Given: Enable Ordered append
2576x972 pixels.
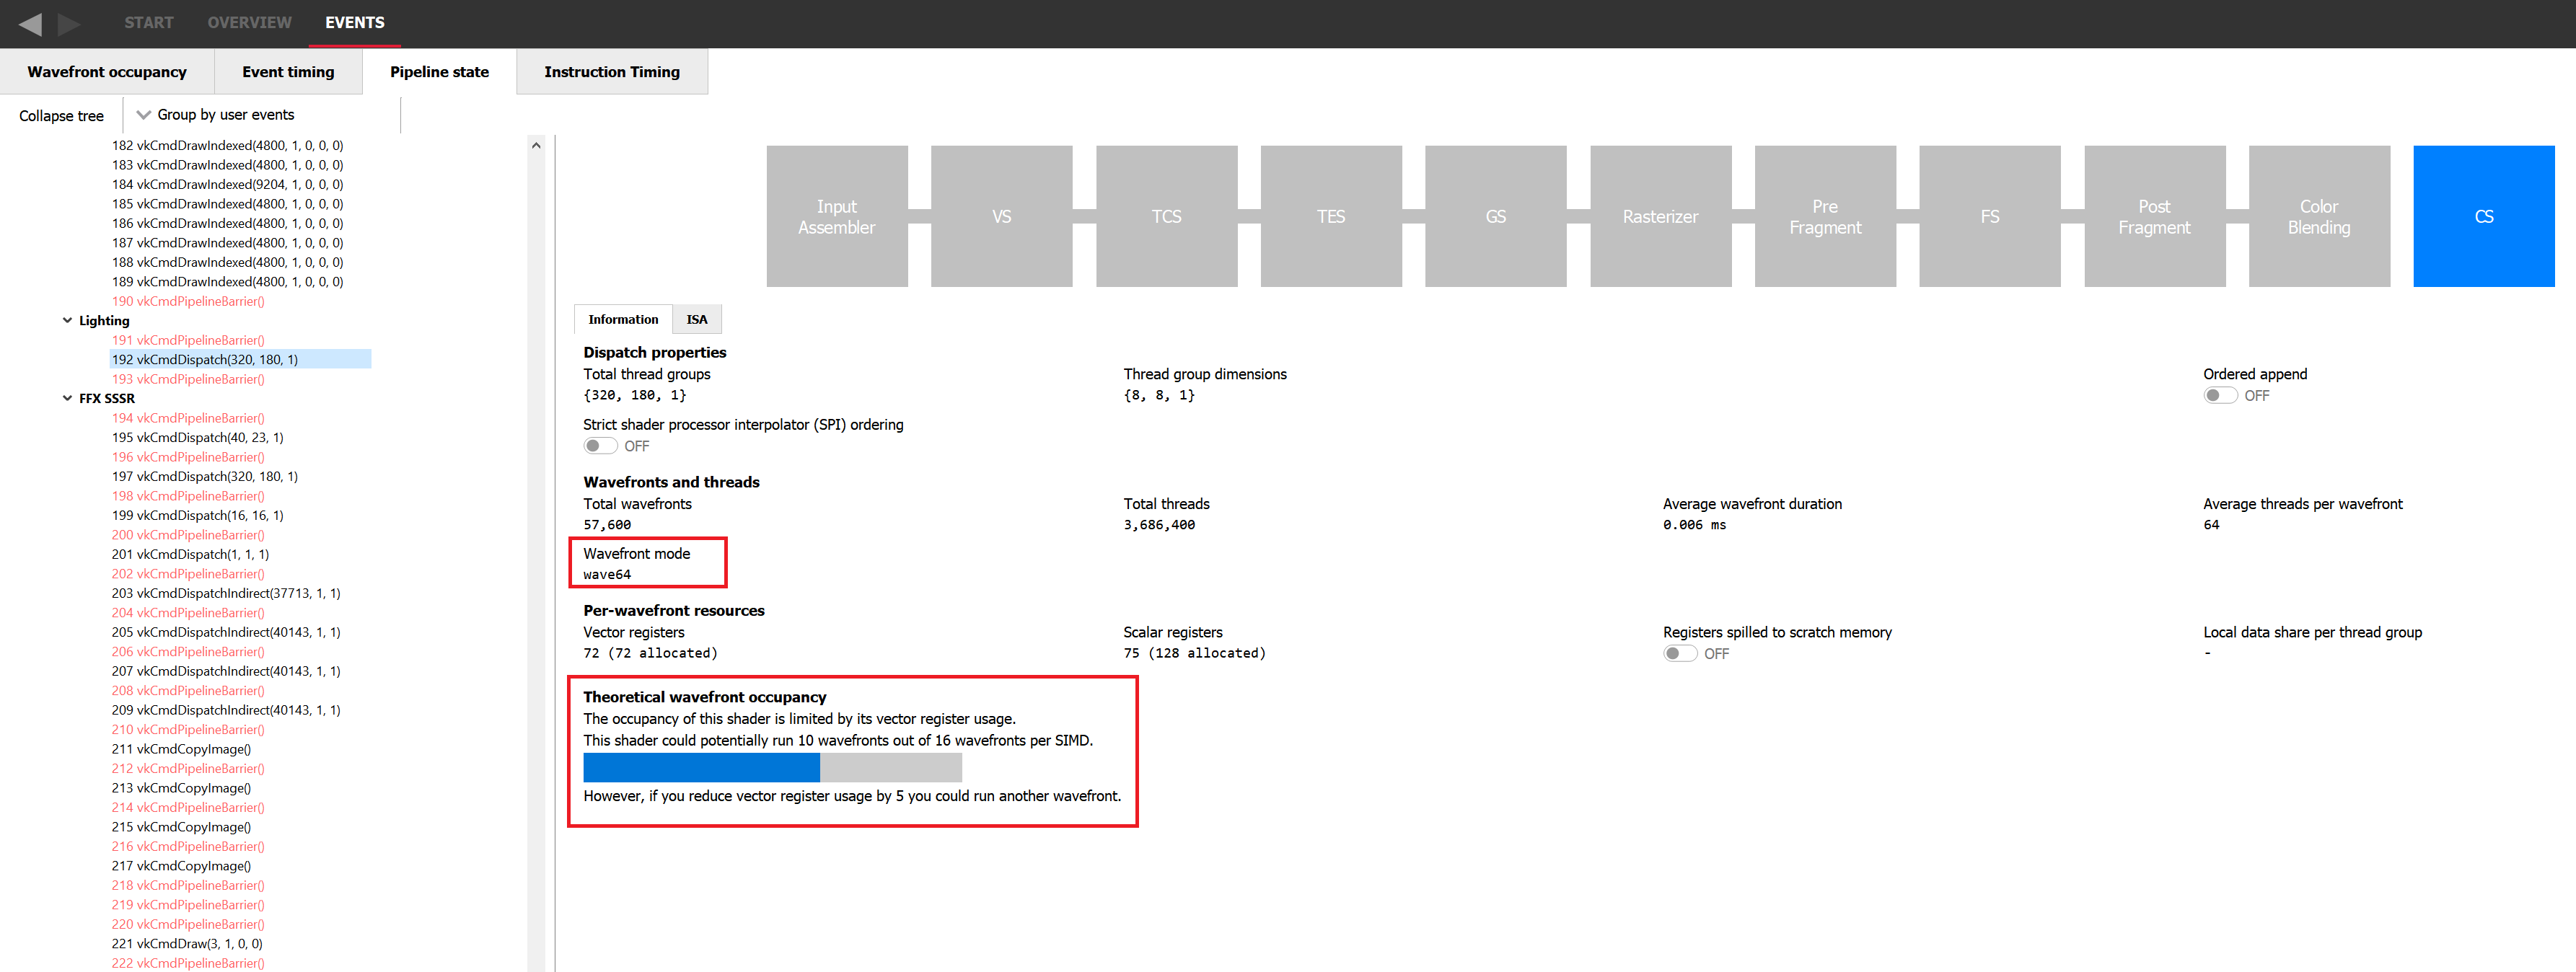Looking at the screenshot, I should point(2220,395).
